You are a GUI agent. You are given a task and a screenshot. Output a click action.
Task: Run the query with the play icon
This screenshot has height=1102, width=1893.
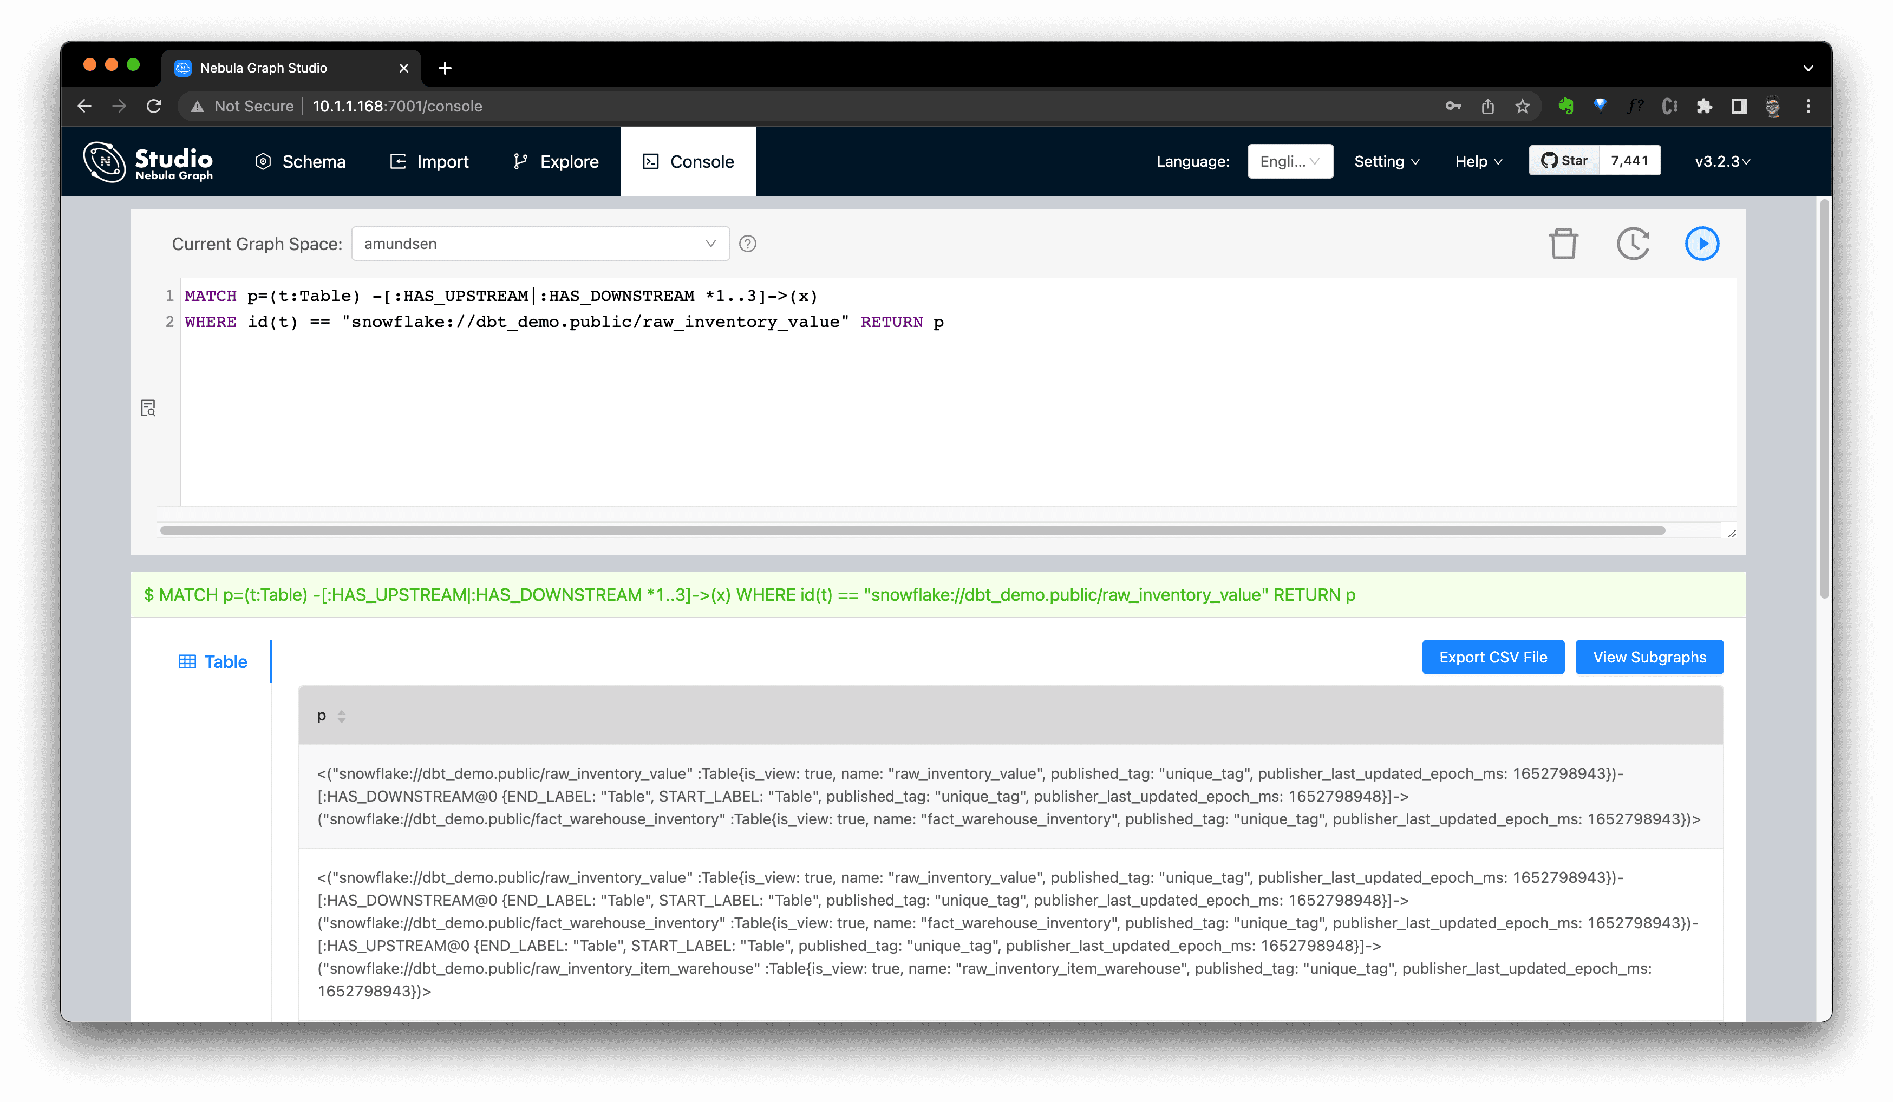[1701, 244]
